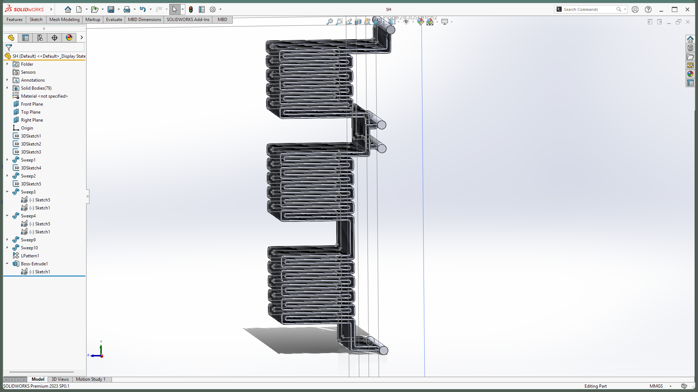Click the MMGS unit system button
This screenshot has width=698, height=392.
[656, 386]
